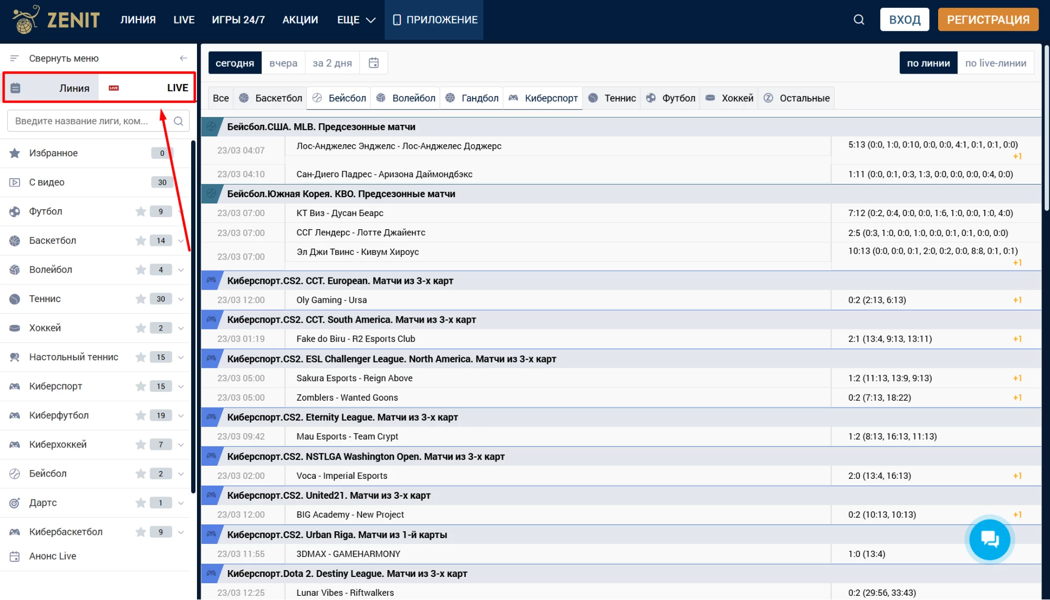Filter results by Бейсбол tab
1050x600 pixels.
[339, 98]
